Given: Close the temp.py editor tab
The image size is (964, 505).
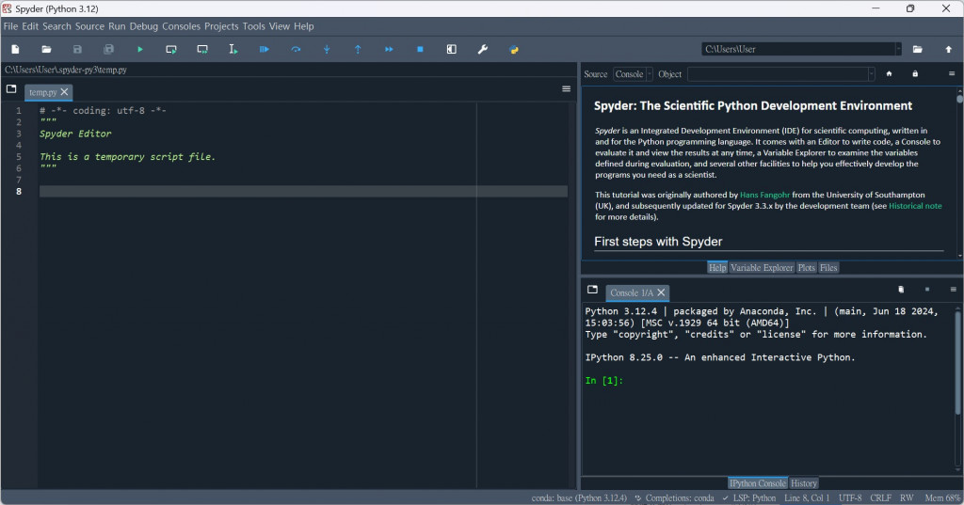Looking at the screenshot, I should click(x=65, y=92).
